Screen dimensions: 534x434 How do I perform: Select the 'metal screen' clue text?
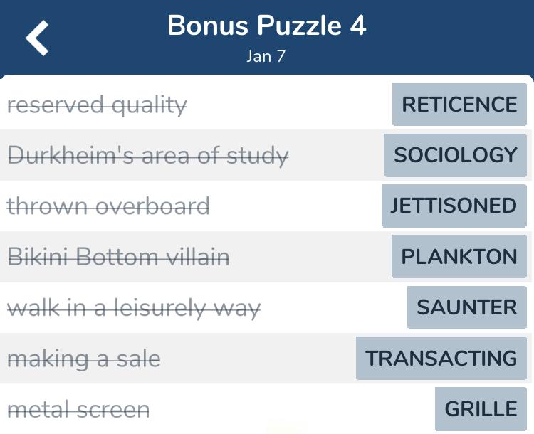[78, 410]
